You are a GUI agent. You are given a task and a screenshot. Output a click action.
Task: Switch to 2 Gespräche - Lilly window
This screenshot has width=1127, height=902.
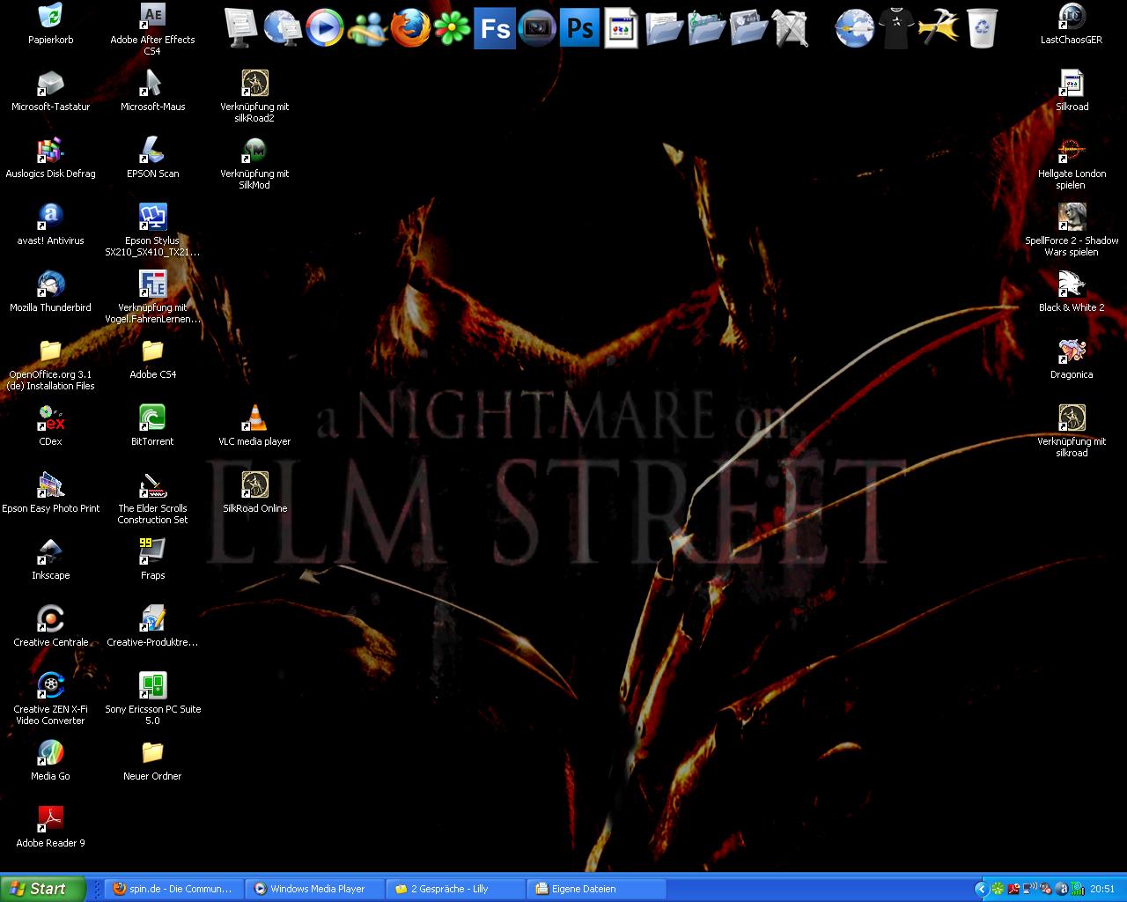pyautogui.click(x=455, y=889)
